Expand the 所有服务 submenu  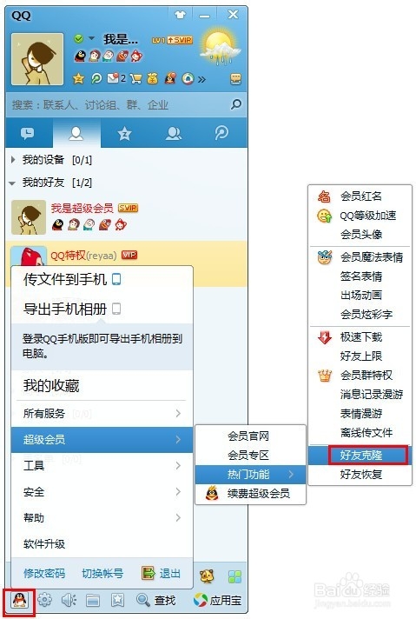(102, 413)
